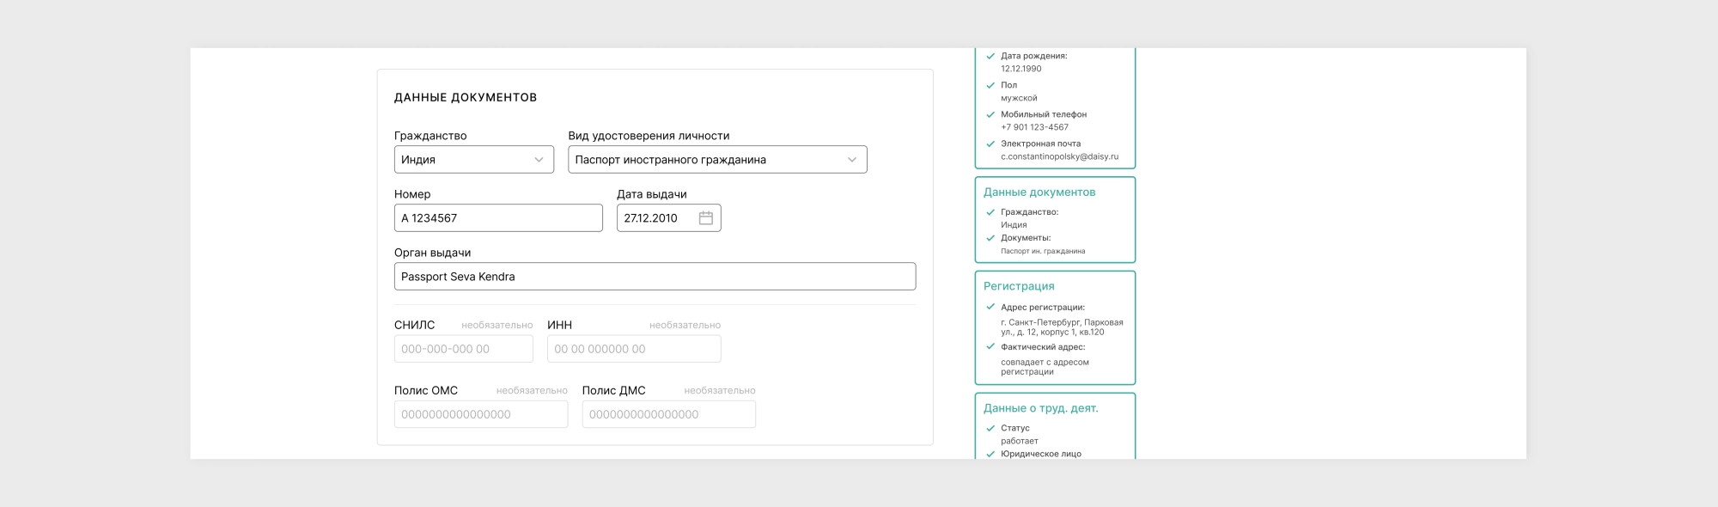The height and width of the screenshot is (507, 1718).
Task: Click the checkmark next to Статус
Action: tap(990, 428)
